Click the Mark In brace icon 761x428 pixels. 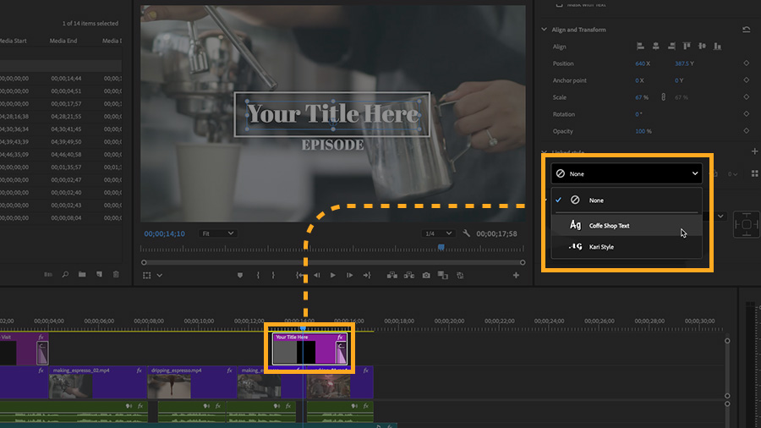point(258,275)
